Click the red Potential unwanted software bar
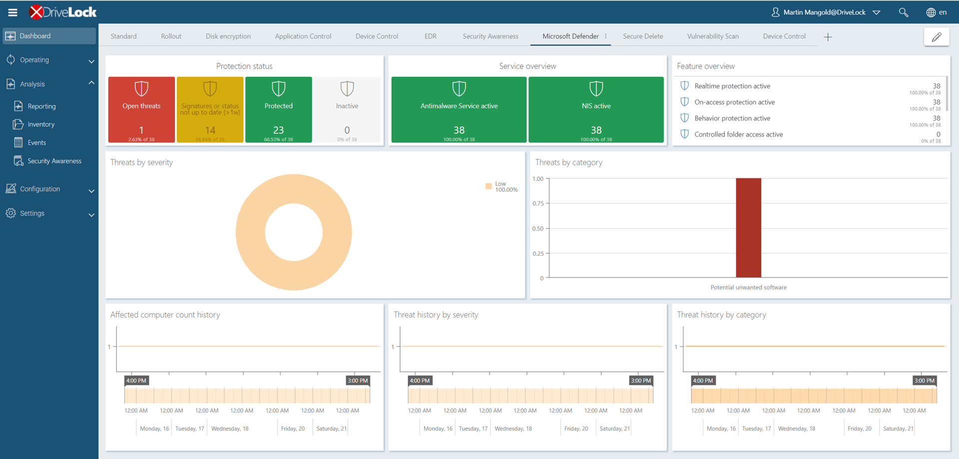959x459 pixels. click(748, 228)
